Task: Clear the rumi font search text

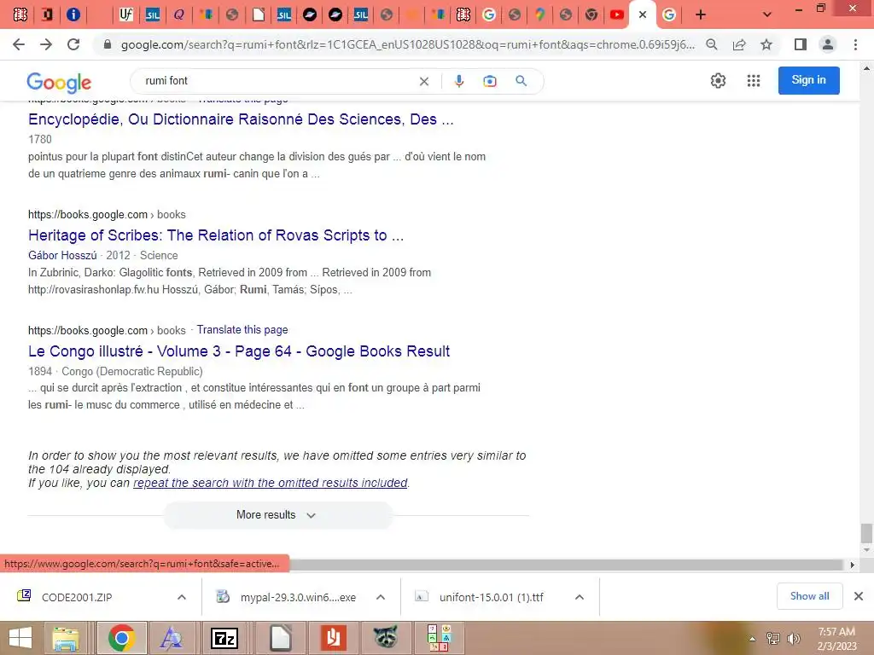Action: coord(424,81)
